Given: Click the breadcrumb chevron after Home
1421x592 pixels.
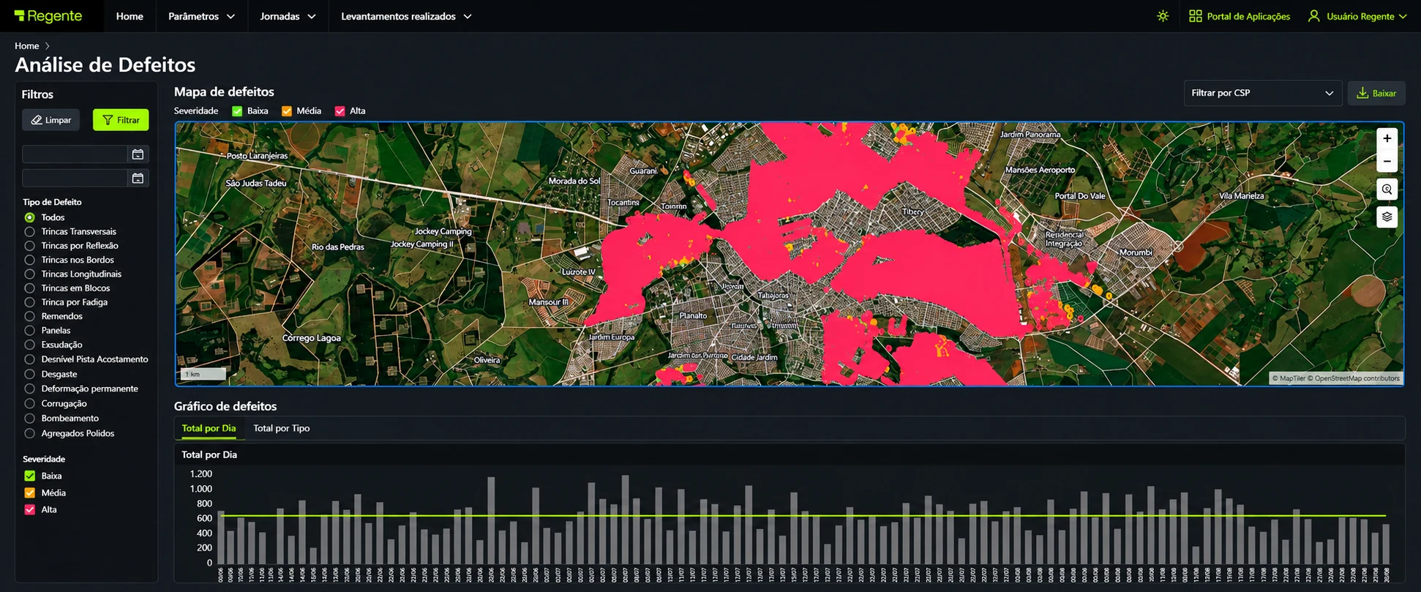Looking at the screenshot, I should pos(48,46).
